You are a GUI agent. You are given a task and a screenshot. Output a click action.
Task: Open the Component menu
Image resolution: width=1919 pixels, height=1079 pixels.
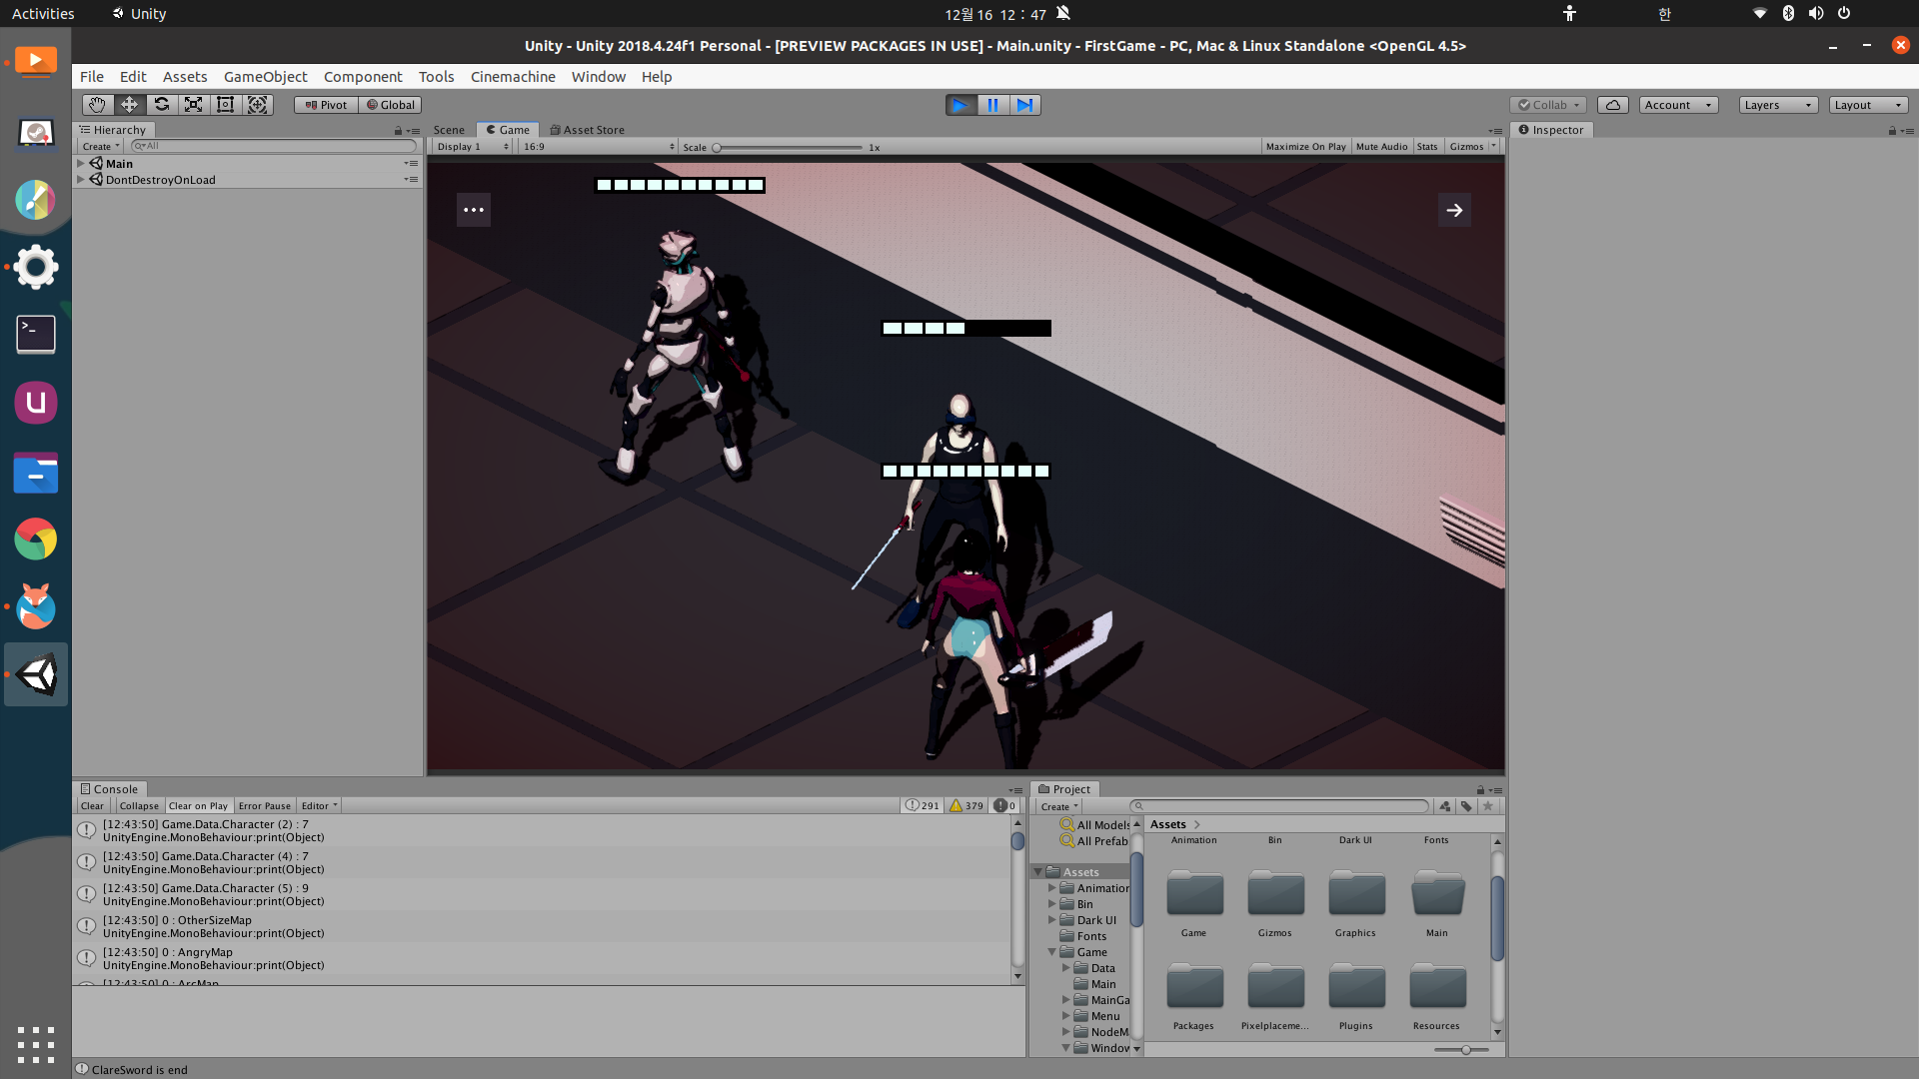[x=363, y=77]
